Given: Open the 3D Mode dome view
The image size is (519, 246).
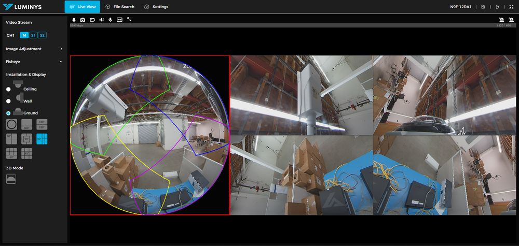Looking at the screenshot, I should click(11, 178).
